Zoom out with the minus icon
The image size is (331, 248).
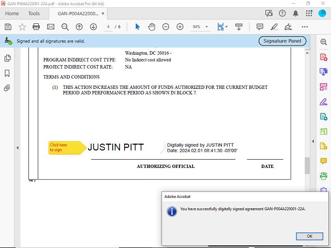click(x=165, y=27)
